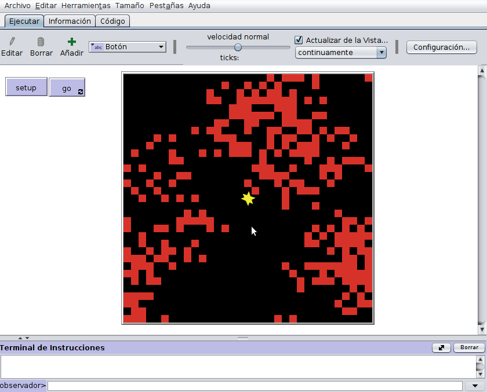Screen dimensions: 487x392
Task: Click the terminal output scrollbar down arrow
Action: (480, 374)
